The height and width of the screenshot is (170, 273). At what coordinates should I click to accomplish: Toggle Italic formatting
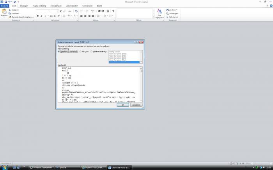tap(41, 16)
